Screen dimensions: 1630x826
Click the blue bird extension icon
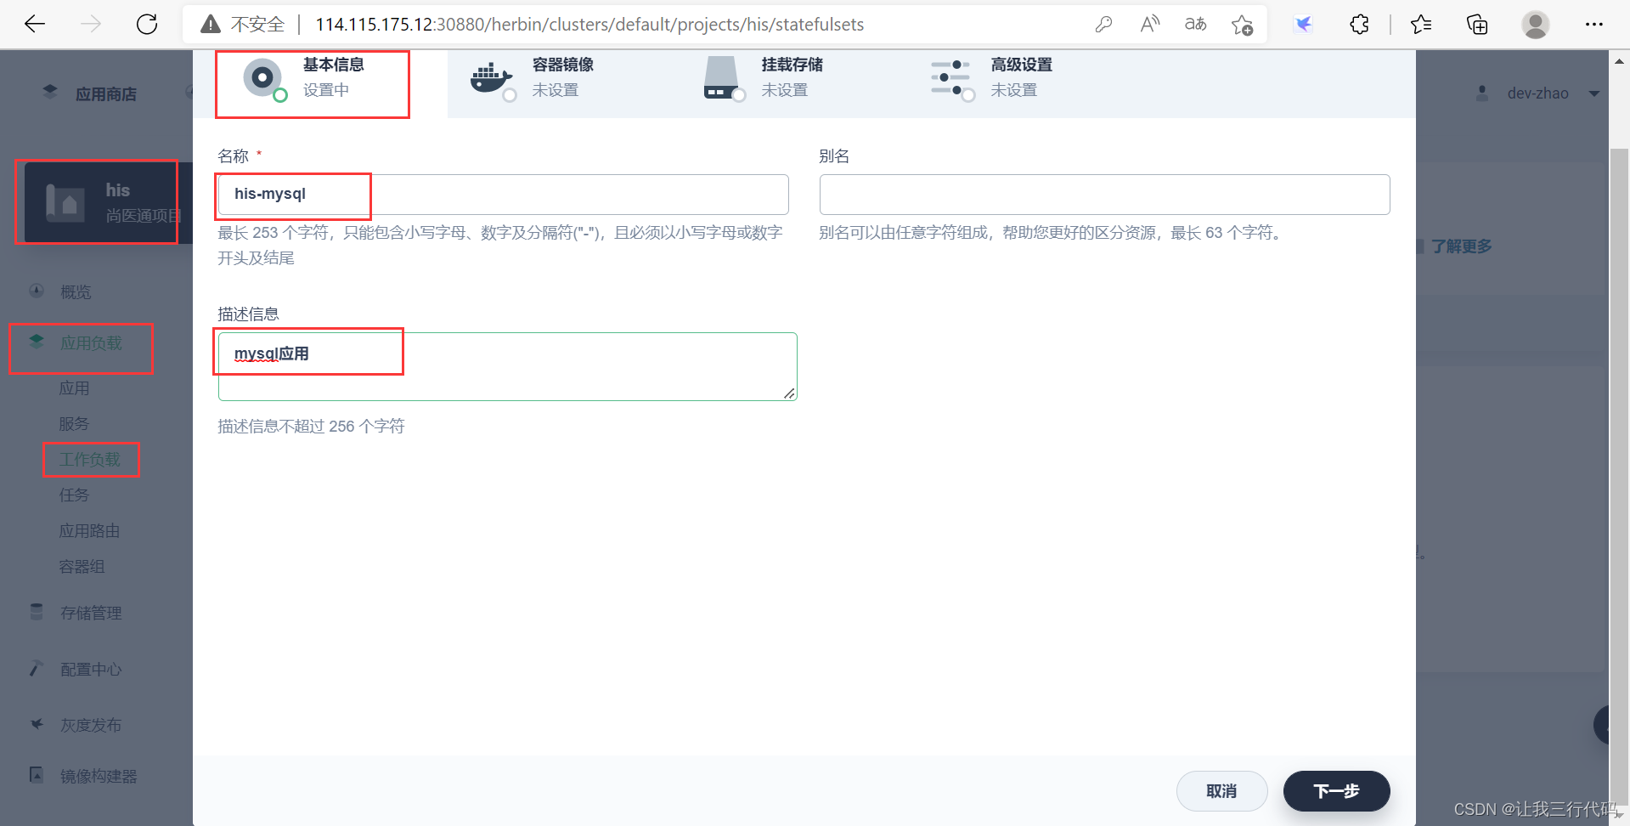[1303, 25]
